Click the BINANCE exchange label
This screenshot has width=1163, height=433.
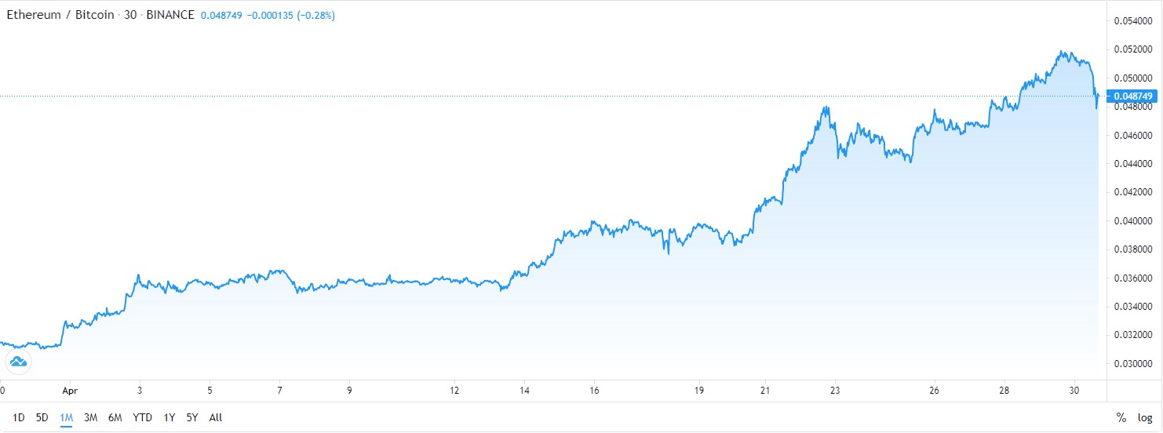click(170, 15)
